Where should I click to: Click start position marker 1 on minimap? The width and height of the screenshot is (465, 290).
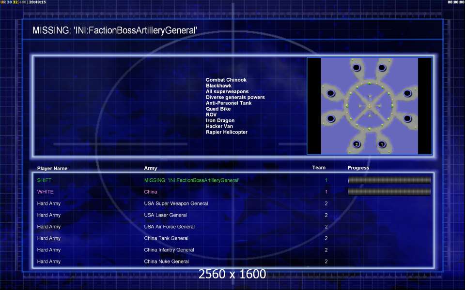(382, 144)
